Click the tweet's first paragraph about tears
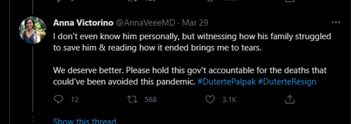The width and height of the screenshot is (351, 124). (x=192, y=42)
